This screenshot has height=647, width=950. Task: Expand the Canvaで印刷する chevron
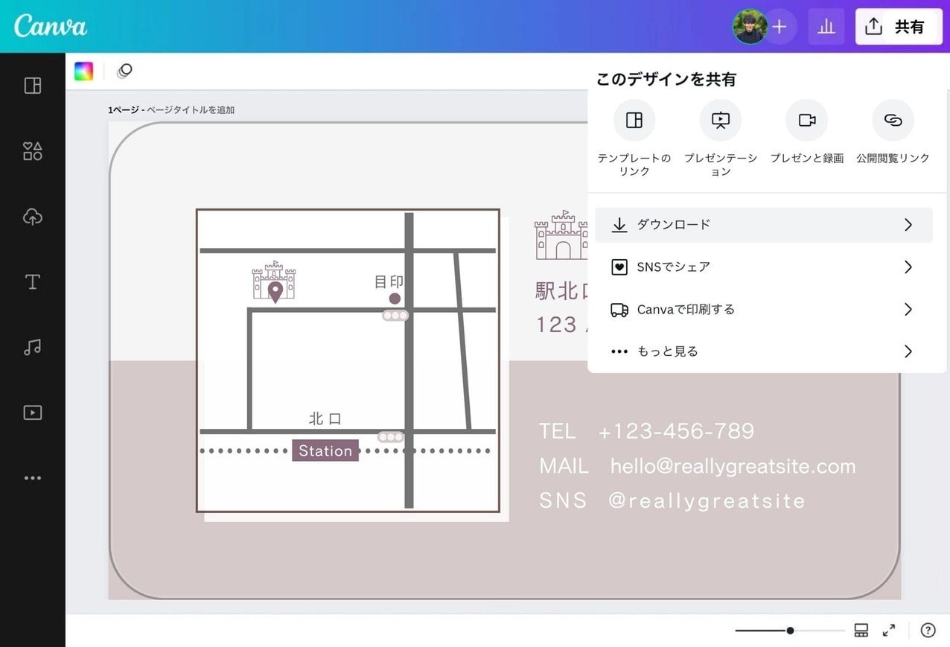coord(908,309)
